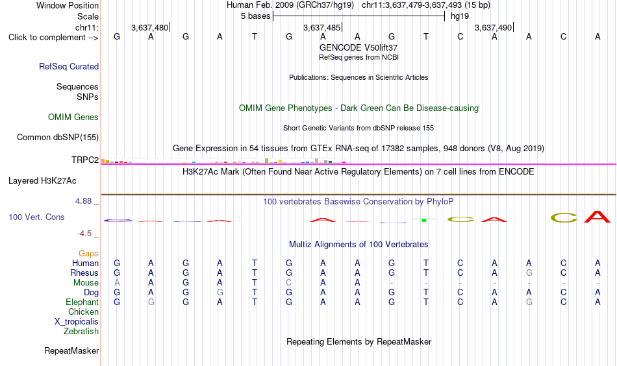Click the H3K27Ac Mark track title
This screenshot has height=366, width=617.
coord(359,172)
